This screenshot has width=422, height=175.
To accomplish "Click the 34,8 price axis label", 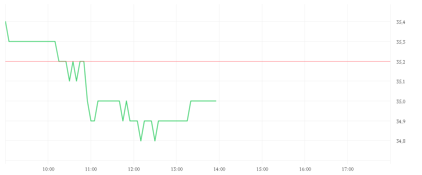I will tap(401, 141).
